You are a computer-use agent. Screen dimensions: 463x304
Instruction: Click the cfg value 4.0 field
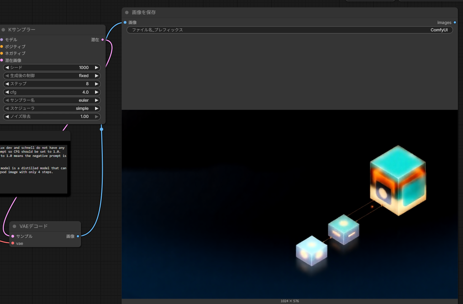pos(52,92)
